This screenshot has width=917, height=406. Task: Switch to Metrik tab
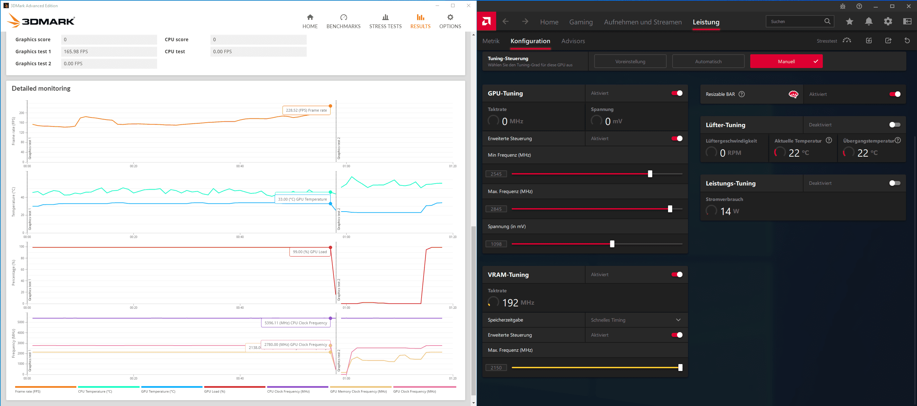coord(491,41)
